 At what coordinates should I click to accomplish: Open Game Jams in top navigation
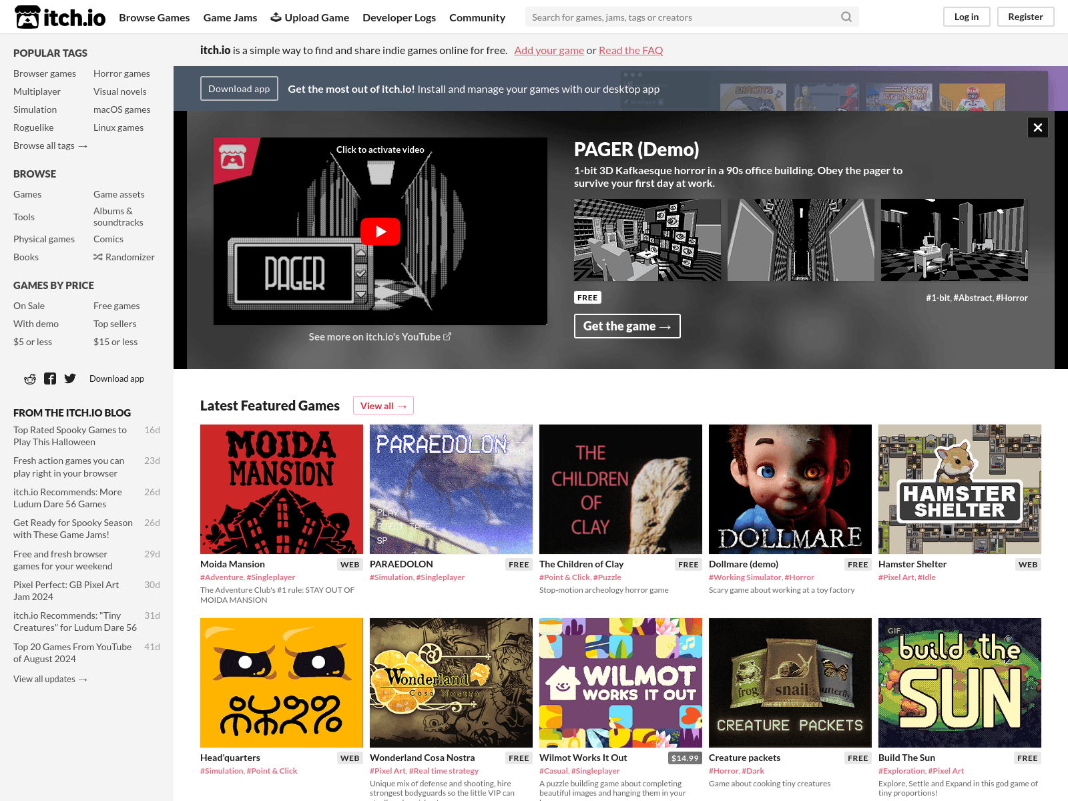click(x=230, y=17)
